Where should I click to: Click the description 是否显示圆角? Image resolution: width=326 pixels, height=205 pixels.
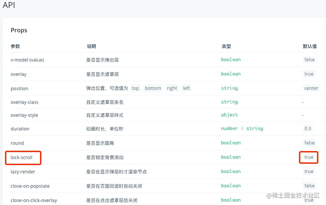tap(100, 143)
